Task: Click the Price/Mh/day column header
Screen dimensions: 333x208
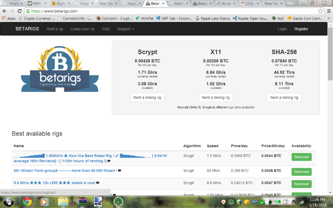Action: pyautogui.click(x=273, y=146)
